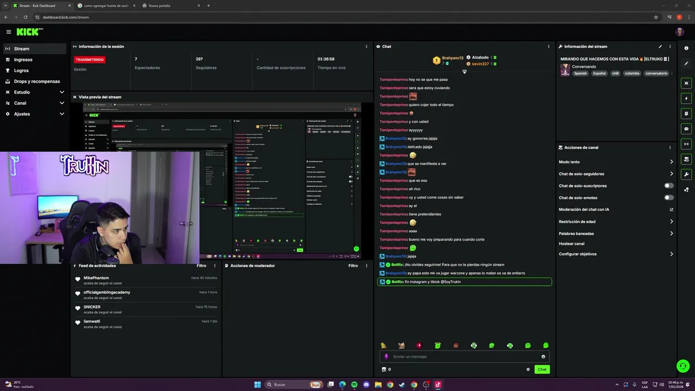This screenshot has width=695, height=391.
Task: Send message with green Chat button
Action: 542,369
